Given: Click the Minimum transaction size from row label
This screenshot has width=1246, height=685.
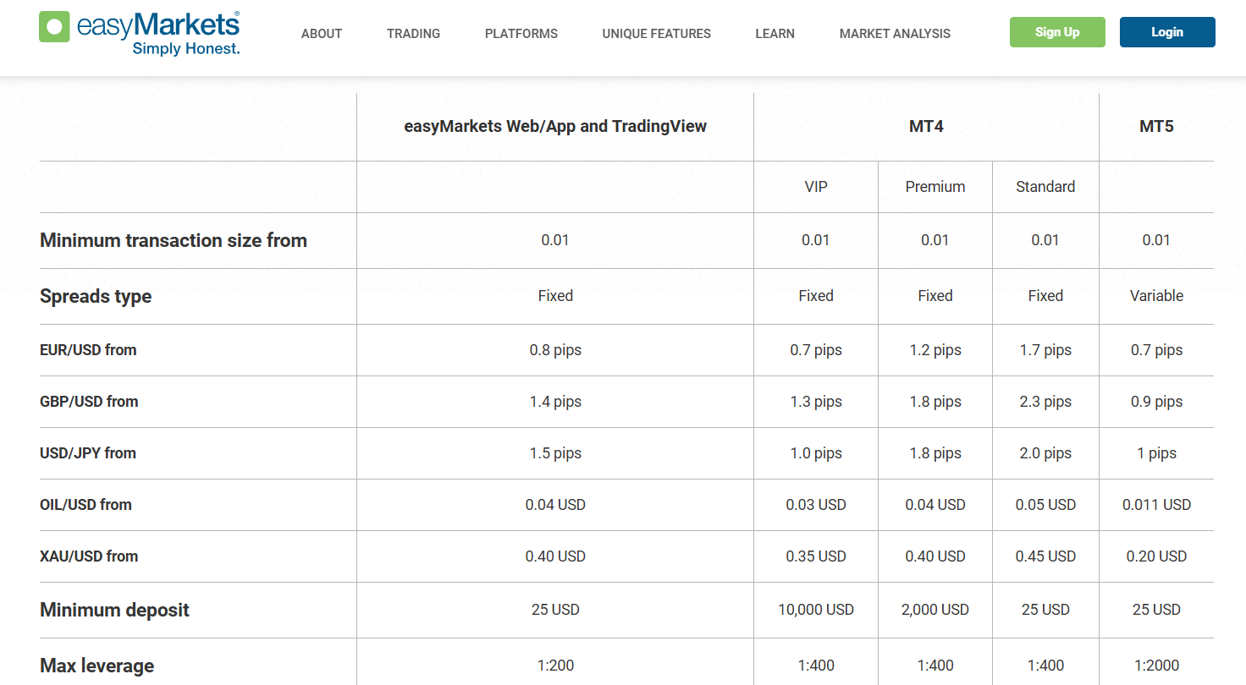Looking at the screenshot, I should pos(174,240).
